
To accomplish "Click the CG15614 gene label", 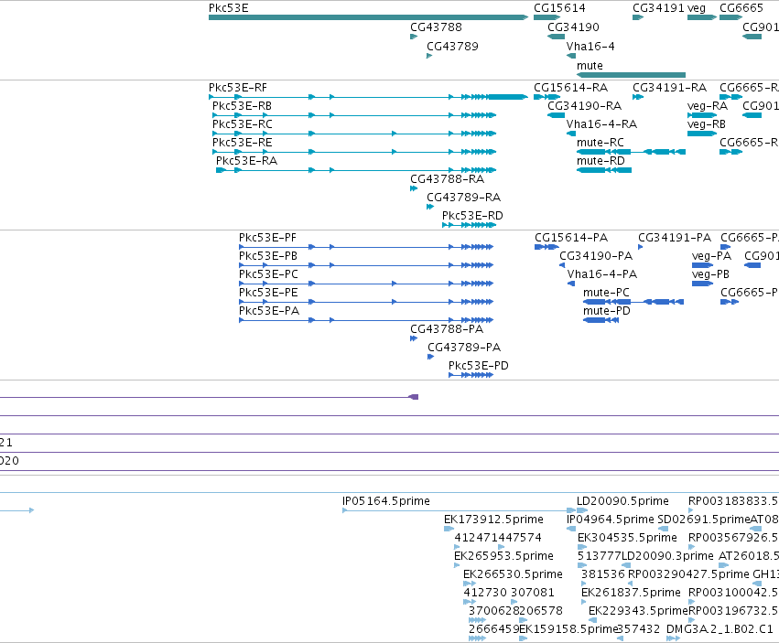I will click(x=559, y=8).
